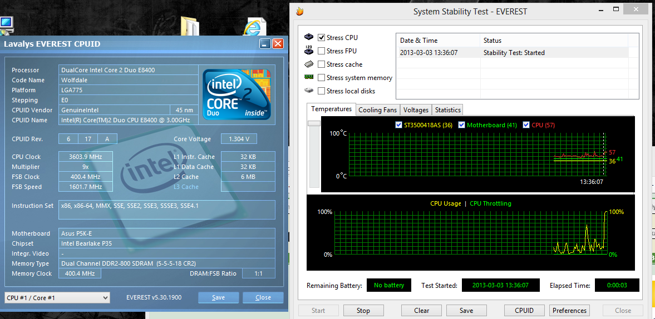Toggle the CPU temperature graph checkbox
The height and width of the screenshot is (319, 655).
tap(526, 124)
